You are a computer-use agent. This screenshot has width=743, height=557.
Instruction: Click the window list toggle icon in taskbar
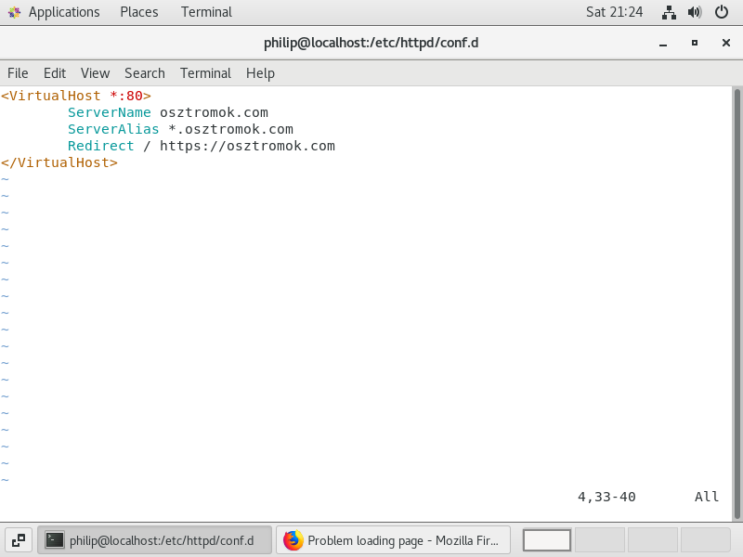coord(19,540)
